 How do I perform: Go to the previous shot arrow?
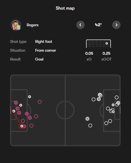pos(81,25)
